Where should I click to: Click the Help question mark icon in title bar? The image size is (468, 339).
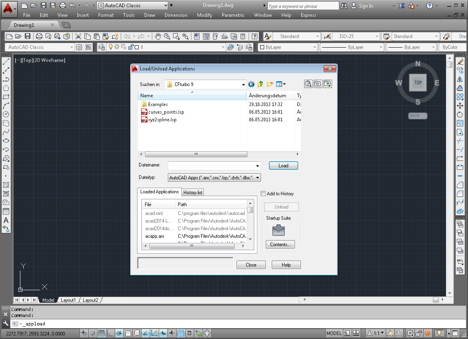pos(430,6)
